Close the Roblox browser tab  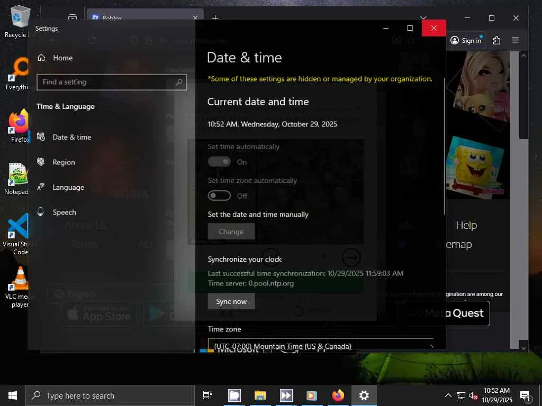[x=195, y=17]
